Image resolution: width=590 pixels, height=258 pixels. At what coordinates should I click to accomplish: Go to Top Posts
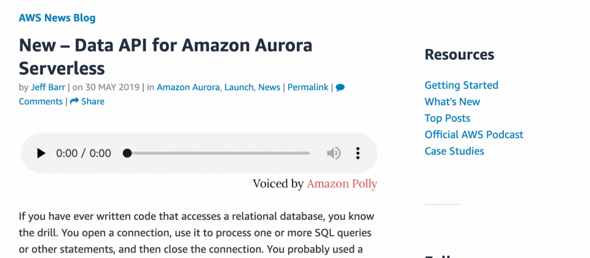tap(447, 118)
